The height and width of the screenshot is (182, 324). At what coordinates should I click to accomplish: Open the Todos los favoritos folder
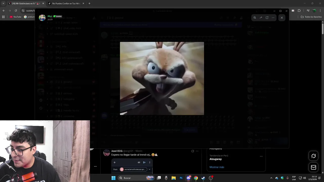[x=311, y=17]
